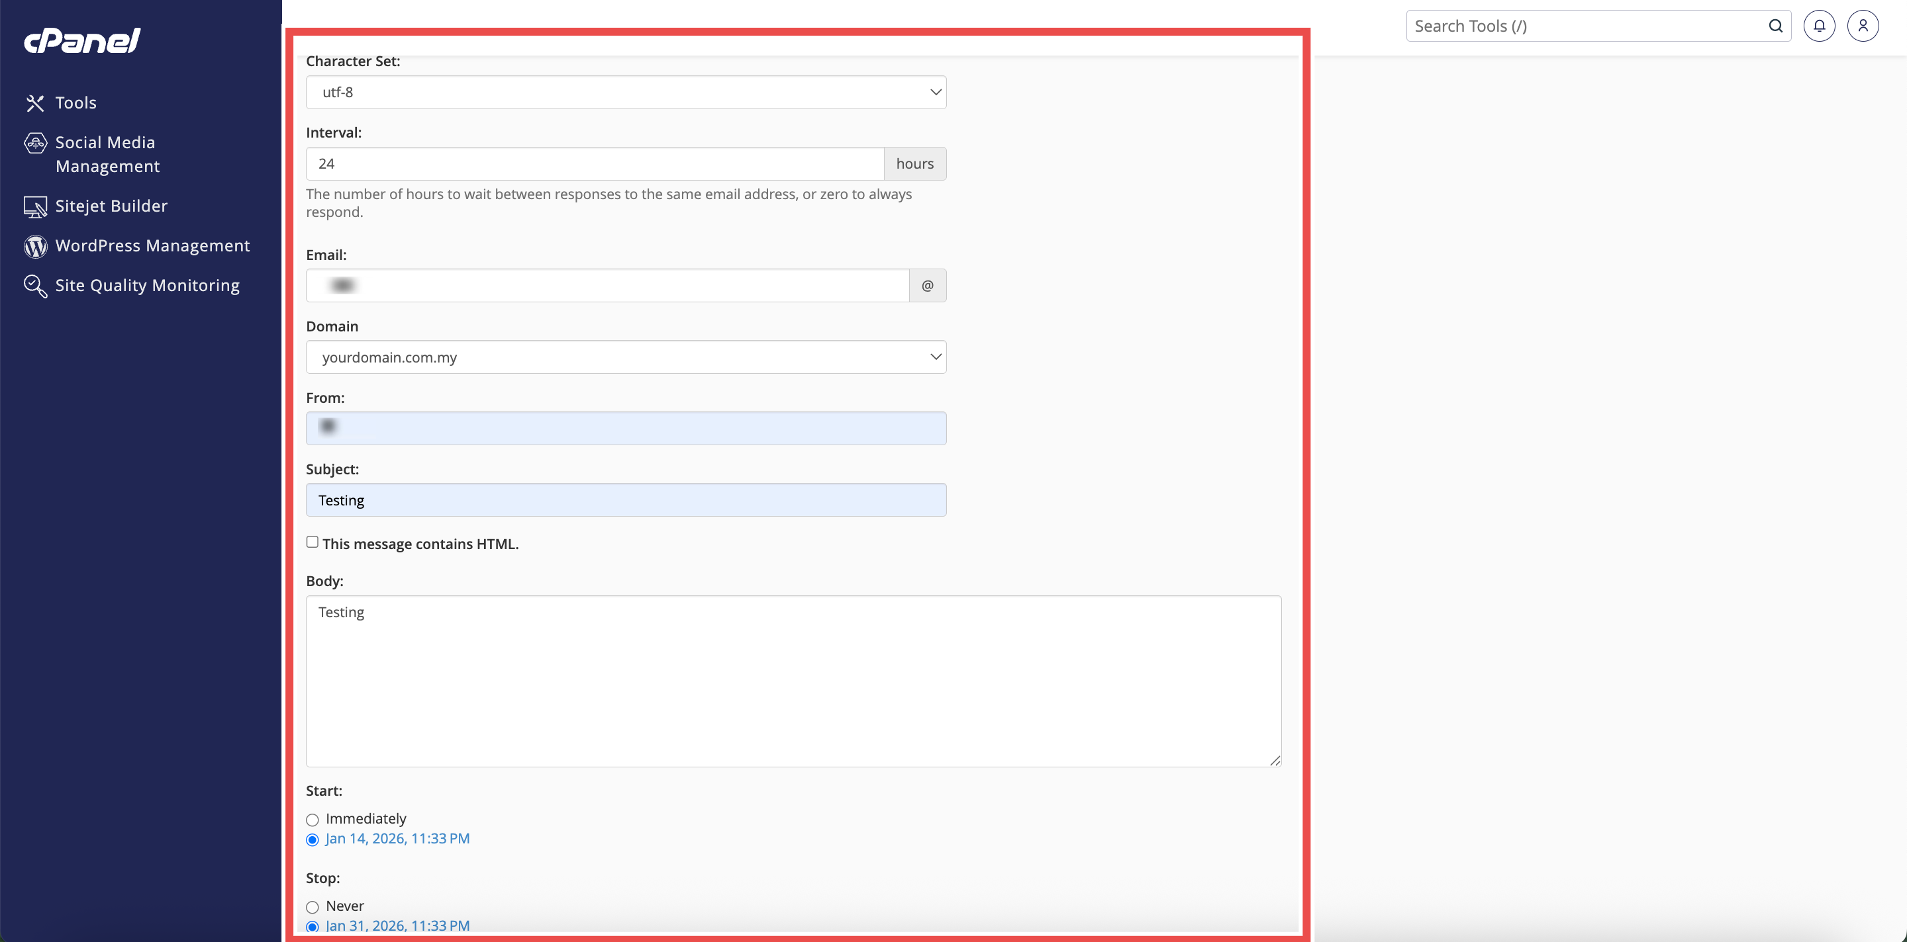Click the Social Media Management icon
This screenshot has height=942, width=1907.
tap(35, 143)
